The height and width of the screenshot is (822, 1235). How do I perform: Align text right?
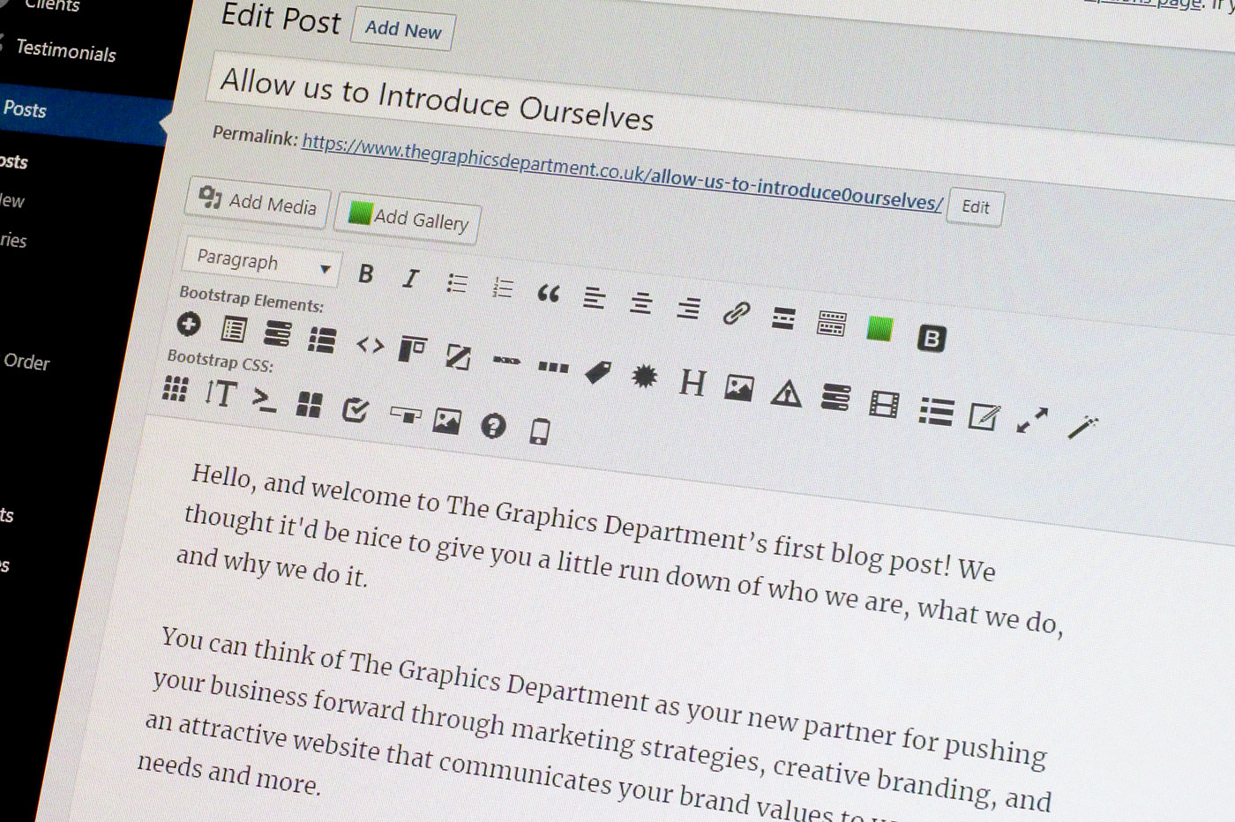pyautogui.click(x=688, y=308)
